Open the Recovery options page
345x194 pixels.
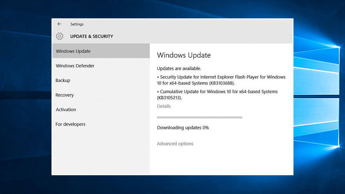tap(65, 95)
